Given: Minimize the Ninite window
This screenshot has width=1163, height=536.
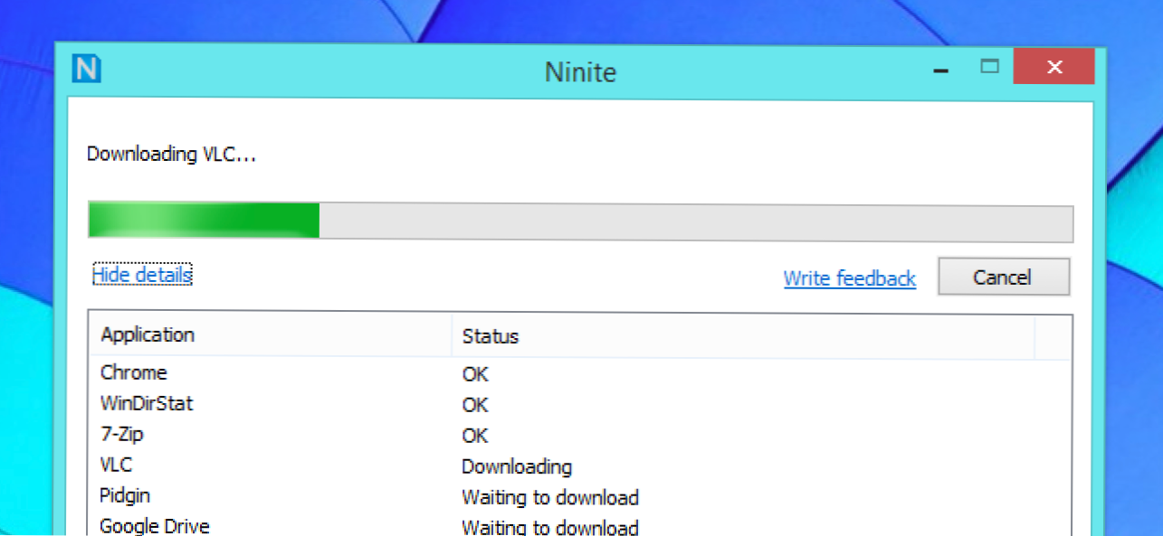Looking at the screenshot, I should click(x=941, y=69).
